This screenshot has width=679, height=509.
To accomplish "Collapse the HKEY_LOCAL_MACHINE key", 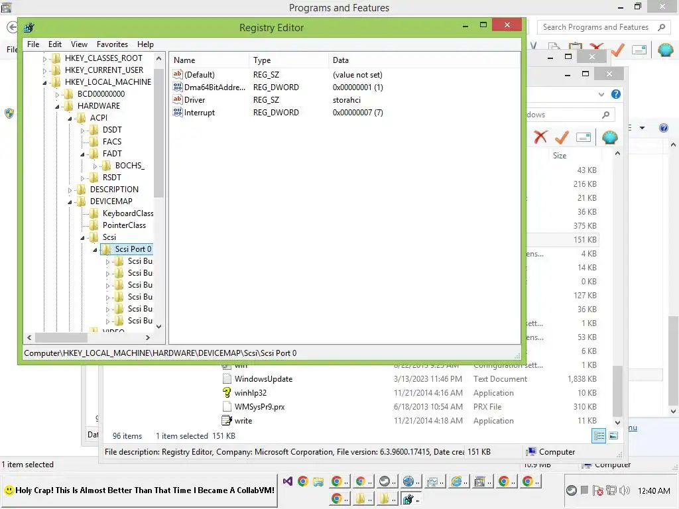I will point(44,82).
